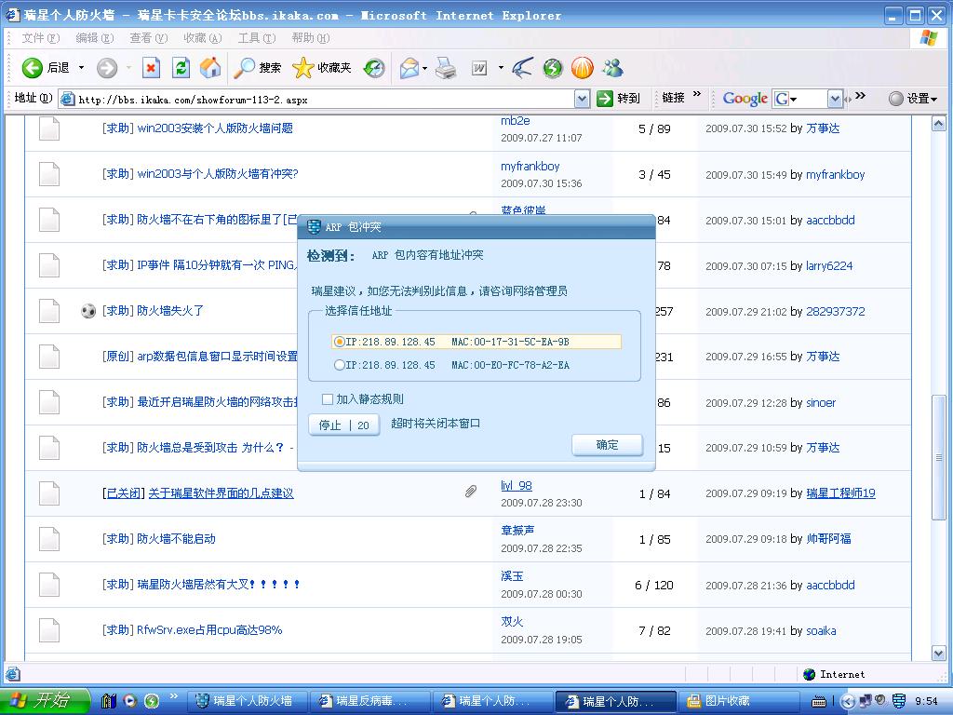953x715 pixels.
Task: Switch to 瑞星个人防火墙 taskbar app
Action: [246, 701]
